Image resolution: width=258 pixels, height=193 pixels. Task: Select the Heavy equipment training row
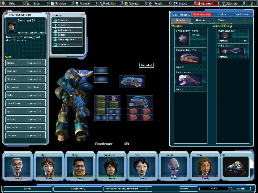click(x=67, y=40)
